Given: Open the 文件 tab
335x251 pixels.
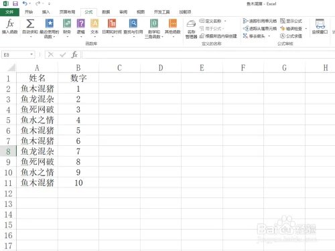Looking at the screenshot, I should (x=9, y=12).
